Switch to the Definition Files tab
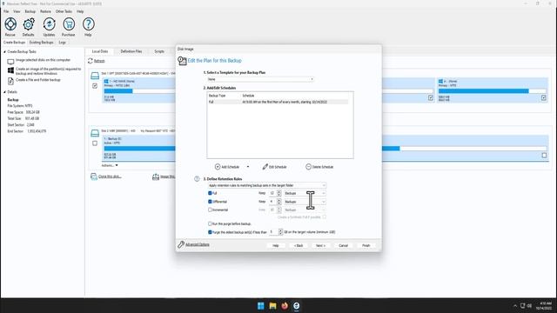Viewport: 557px width, 313px height. 131,51
